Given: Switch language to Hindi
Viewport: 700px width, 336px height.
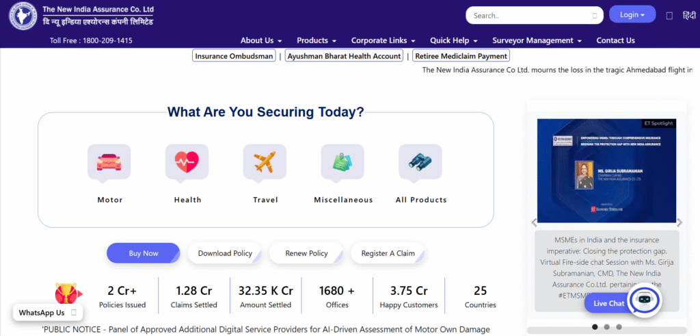Looking at the screenshot, I should click(689, 16).
